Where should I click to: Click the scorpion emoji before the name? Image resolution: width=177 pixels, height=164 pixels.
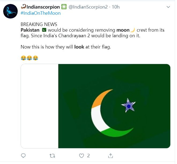(x=24, y=6)
